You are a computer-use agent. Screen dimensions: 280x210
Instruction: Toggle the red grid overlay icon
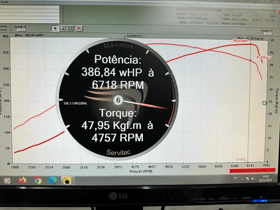pos(79,28)
